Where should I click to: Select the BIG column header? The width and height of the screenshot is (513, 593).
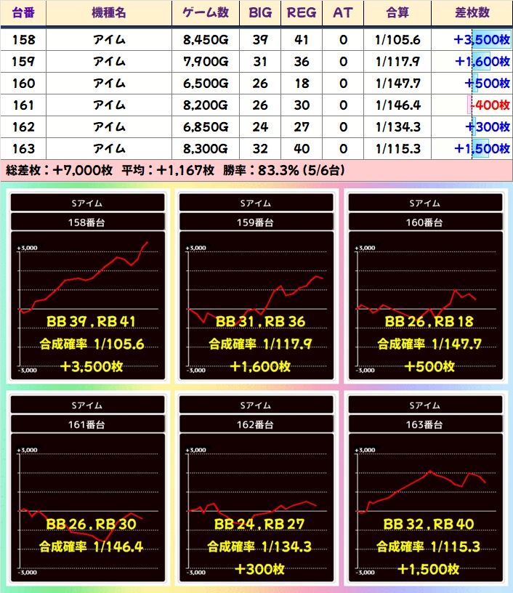260,13
